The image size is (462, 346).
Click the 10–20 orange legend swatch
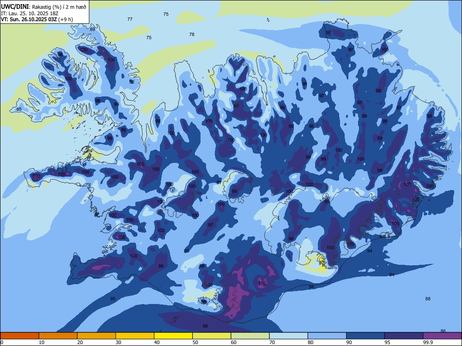click(x=58, y=336)
